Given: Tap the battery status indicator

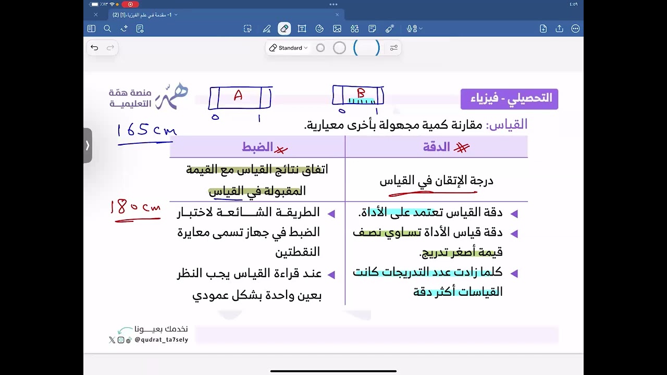Looking at the screenshot, I should [96, 4].
